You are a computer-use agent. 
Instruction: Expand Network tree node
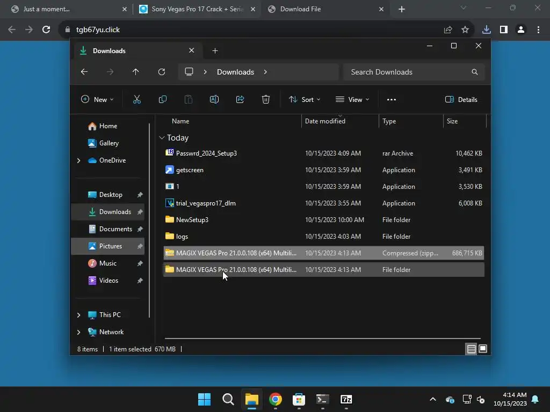[78, 332]
